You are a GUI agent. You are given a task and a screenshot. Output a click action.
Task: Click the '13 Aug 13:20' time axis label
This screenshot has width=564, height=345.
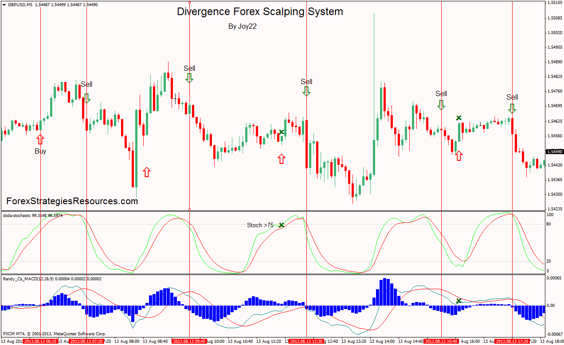pyautogui.click(x=354, y=342)
